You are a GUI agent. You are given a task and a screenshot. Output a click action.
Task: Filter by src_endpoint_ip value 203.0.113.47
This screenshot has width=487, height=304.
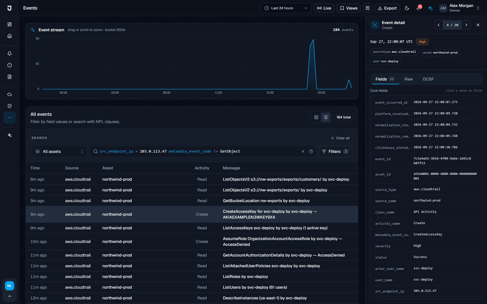(425, 291)
